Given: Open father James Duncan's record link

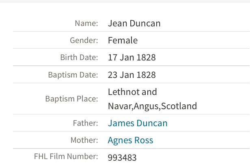Looking at the screenshot, I should (138, 123).
